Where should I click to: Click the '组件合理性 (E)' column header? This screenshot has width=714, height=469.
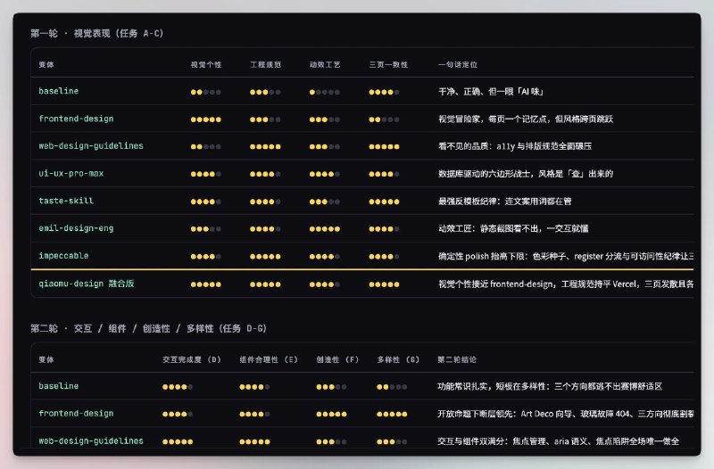click(269, 359)
